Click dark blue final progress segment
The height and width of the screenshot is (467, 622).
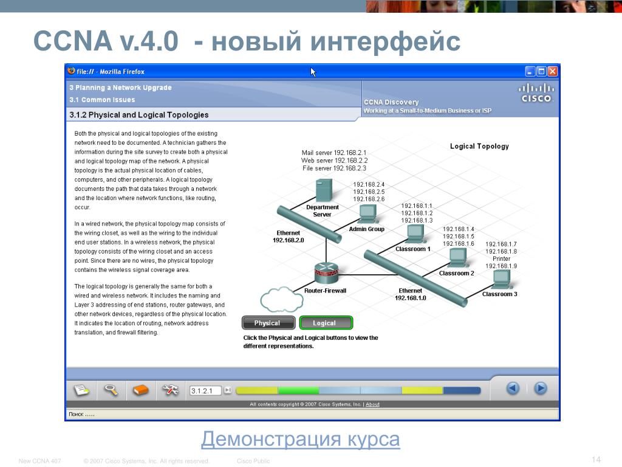click(462, 391)
